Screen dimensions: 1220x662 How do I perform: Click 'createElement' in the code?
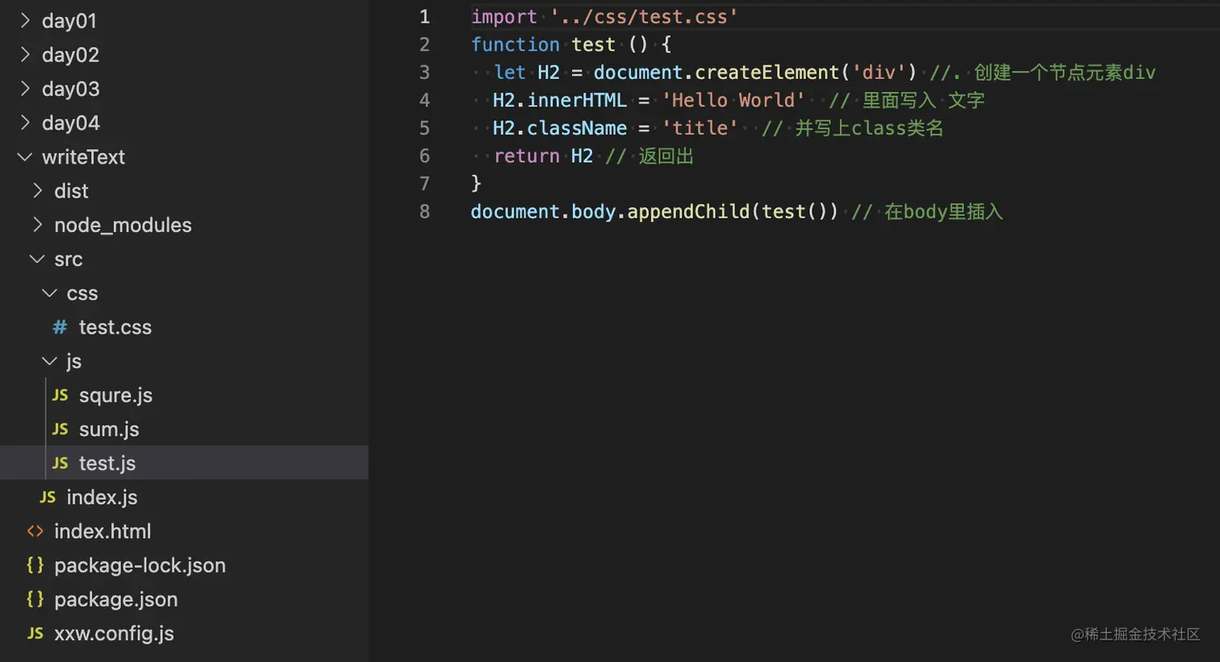[x=767, y=73]
